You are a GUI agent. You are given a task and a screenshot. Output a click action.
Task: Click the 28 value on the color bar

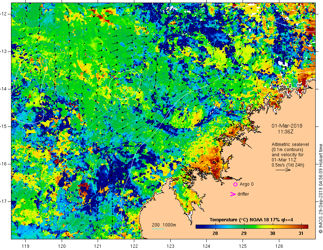215,233
